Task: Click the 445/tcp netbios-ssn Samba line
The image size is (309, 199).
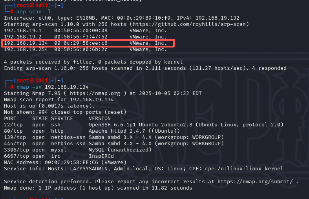Action: [113, 143]
